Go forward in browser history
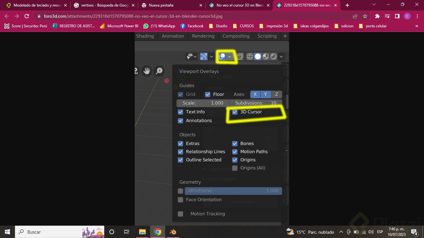The height and width of the screenshot is (238, 424). click(x=17, y=16)
